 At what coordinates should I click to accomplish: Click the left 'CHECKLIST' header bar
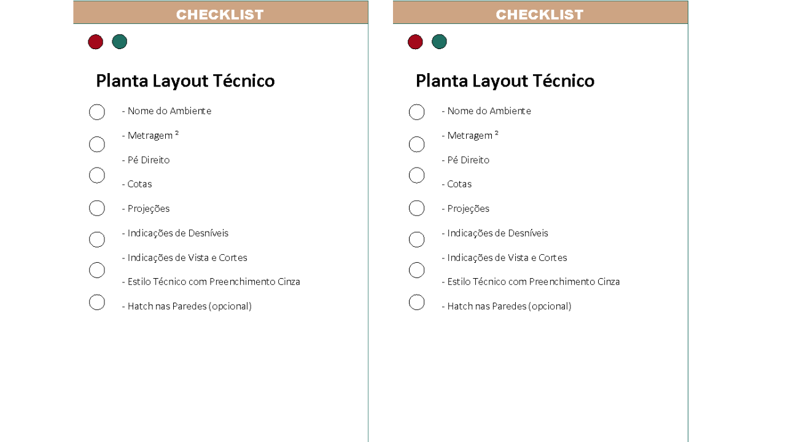220,13
